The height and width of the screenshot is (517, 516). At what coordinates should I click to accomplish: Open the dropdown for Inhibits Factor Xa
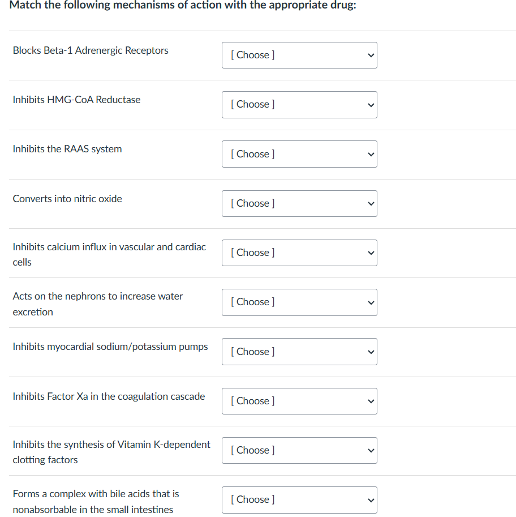tap(299, 401)
